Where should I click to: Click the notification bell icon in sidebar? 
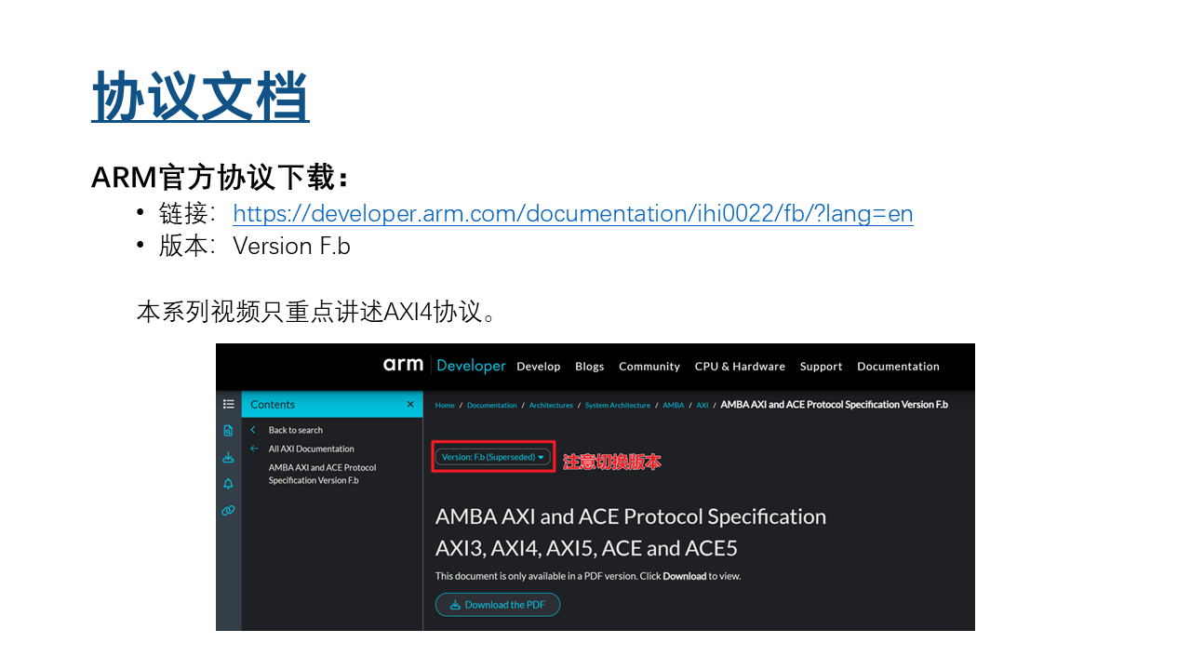228,484
